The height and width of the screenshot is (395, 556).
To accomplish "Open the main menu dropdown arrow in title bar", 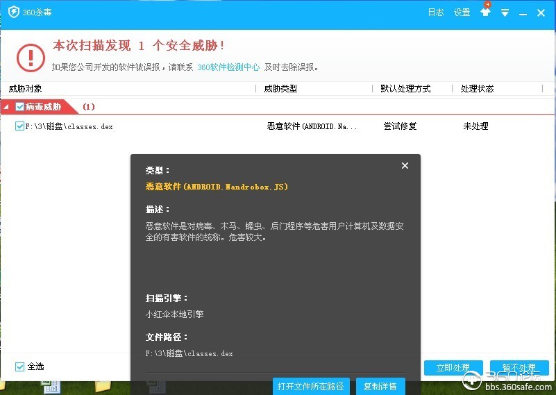I will pyautogui.click(x=505, y=13).
